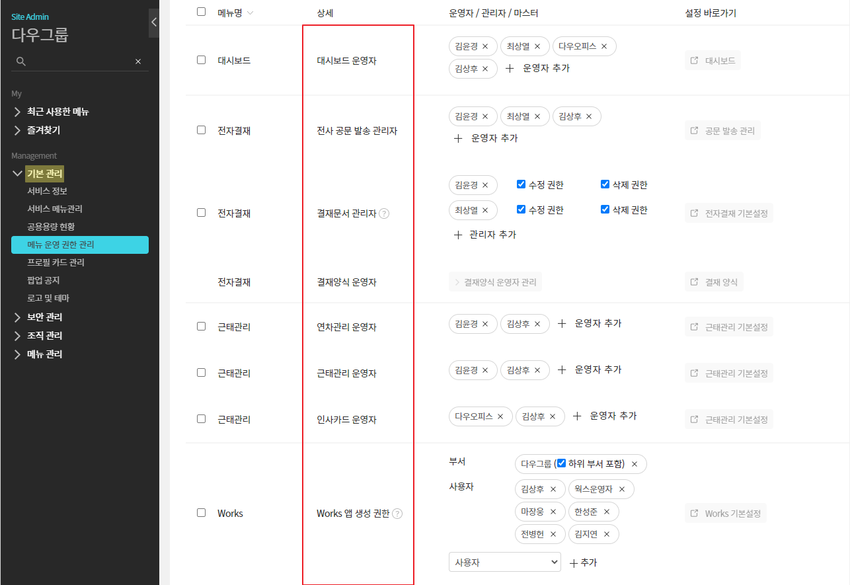Check the 대시보드 row checkbox
The height and width of the screenshot is (585, 850).
pyautogui.click(x=202, y=60)
